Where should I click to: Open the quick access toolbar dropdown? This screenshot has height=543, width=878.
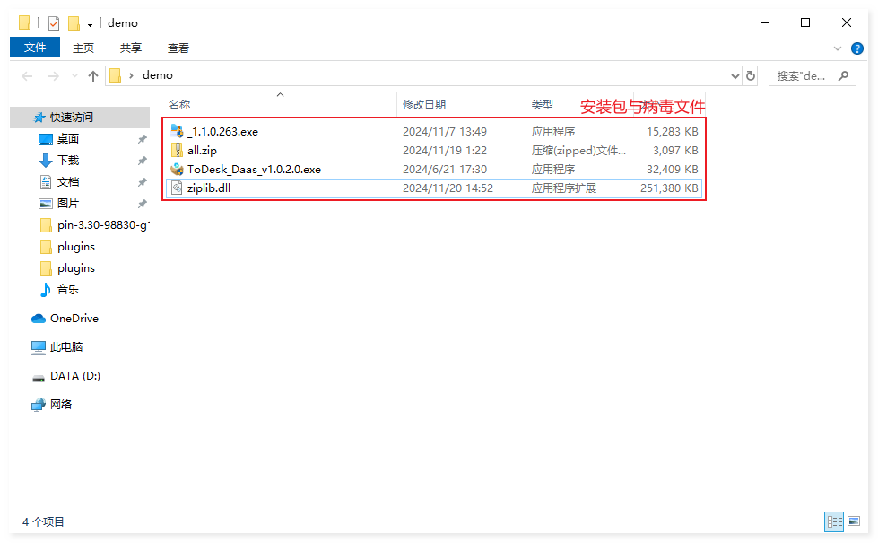90,24
